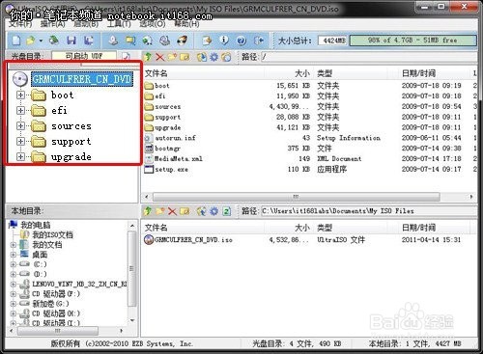
Task: Open the 文件(F) menu
Action: tap(20, 24)
